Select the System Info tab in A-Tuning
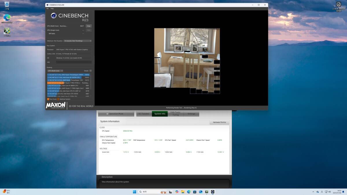Screen dimensions: 347x195 [x=160, y=114]
